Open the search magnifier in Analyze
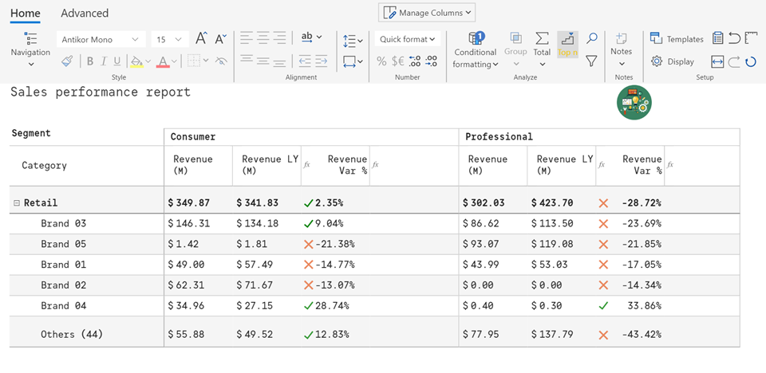Image resolution: width=766 pixels, height=373 pixels. tap(591, 38)
